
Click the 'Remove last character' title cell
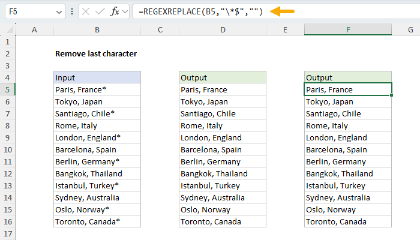pyautogui.click(x=96, y=54)
